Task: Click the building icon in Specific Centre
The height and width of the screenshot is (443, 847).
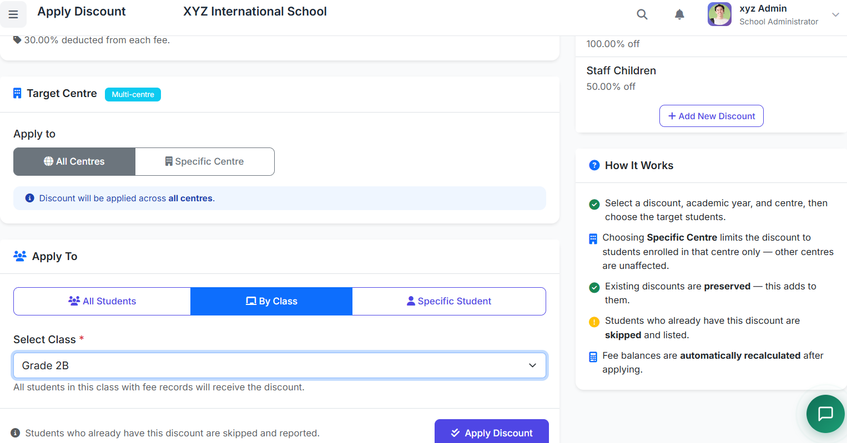Action: pos(169,161)
